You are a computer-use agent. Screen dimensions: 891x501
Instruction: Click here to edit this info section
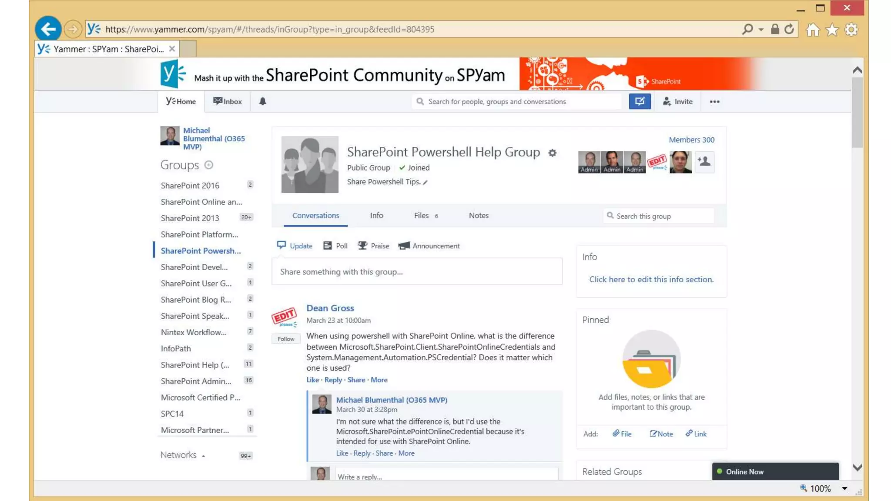point(651,279)
